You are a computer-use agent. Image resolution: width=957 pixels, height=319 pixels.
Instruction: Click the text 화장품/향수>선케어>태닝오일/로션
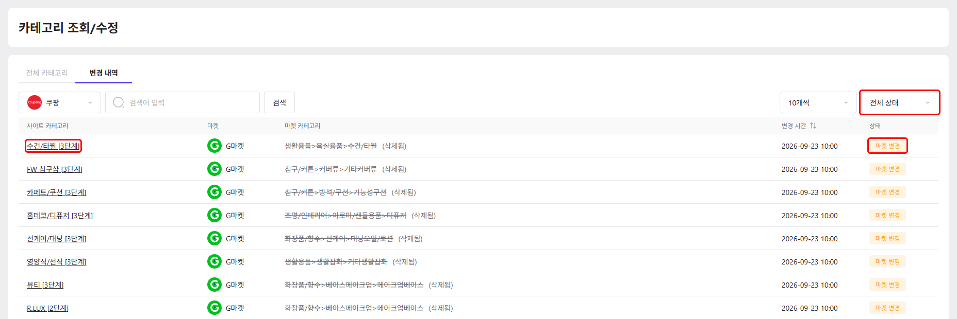tap(339, 239)
